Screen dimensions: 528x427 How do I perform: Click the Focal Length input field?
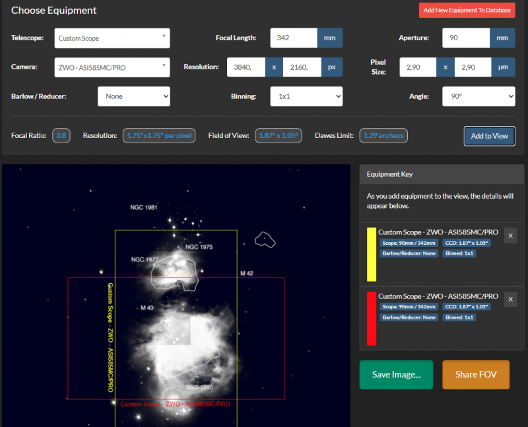click(294, 38)
